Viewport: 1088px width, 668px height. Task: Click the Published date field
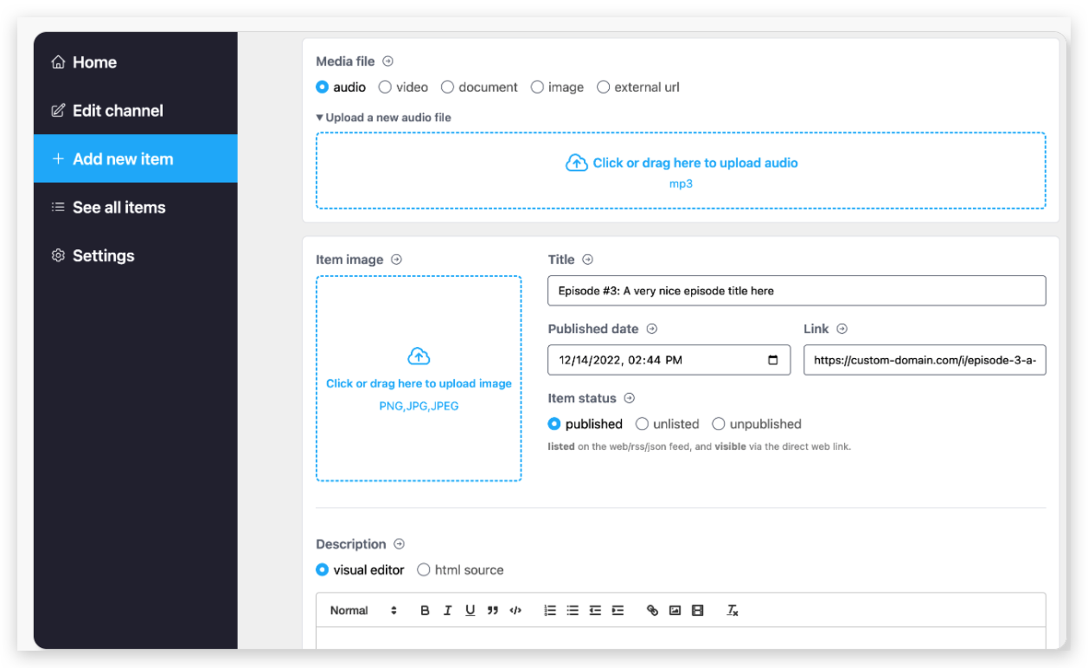point(669,360)
